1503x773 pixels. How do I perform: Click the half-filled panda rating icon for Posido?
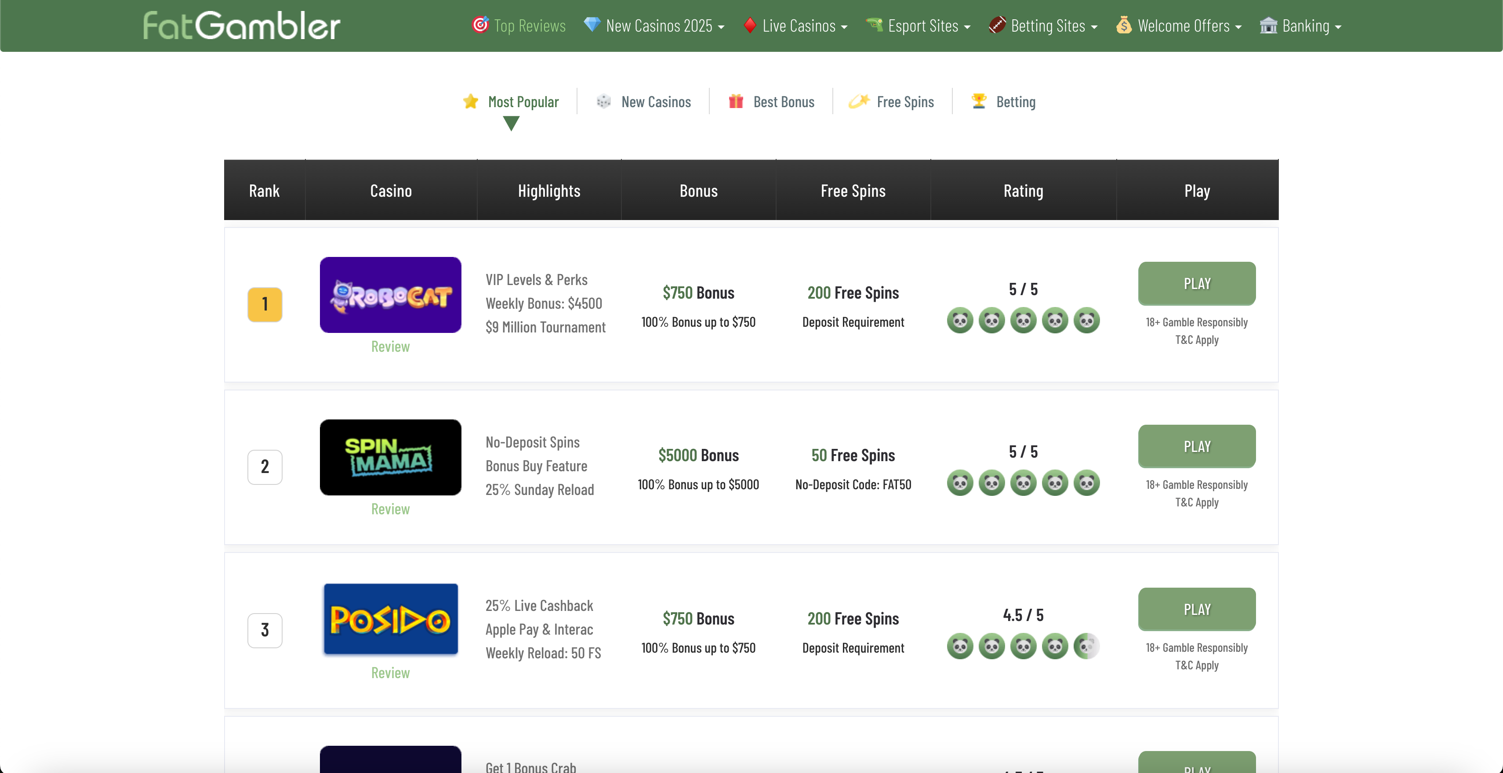coord(1086,646)
